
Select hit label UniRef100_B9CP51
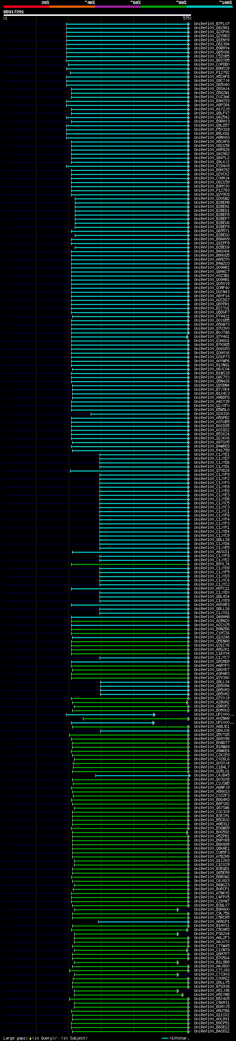click(x=212, y=1023)
